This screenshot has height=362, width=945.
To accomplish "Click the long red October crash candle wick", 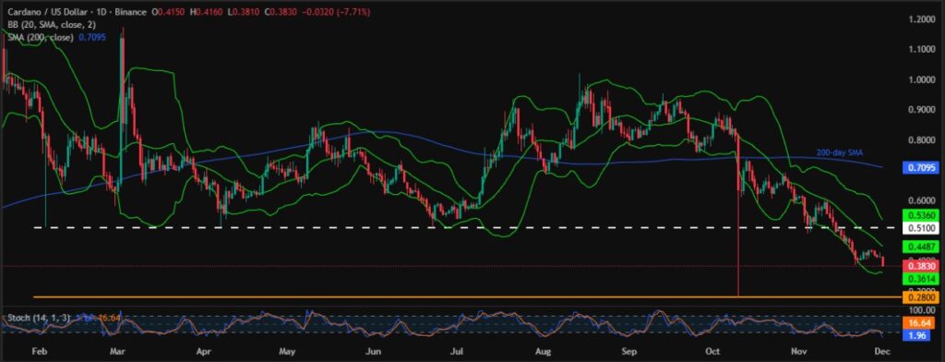I will pos(738,241).
